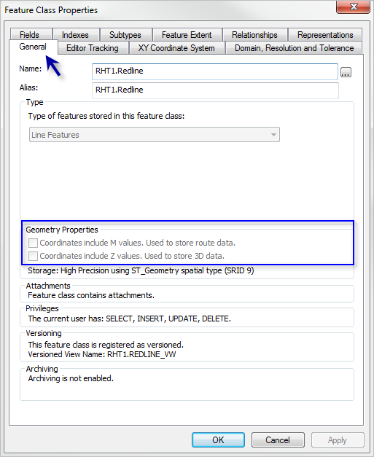
Task: Dismiss dialog with Cancel button
Action: pos(278,440)
